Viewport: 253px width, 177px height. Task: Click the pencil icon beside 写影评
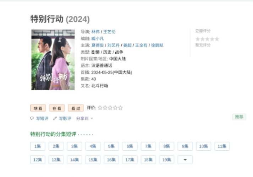pos(55,118)
